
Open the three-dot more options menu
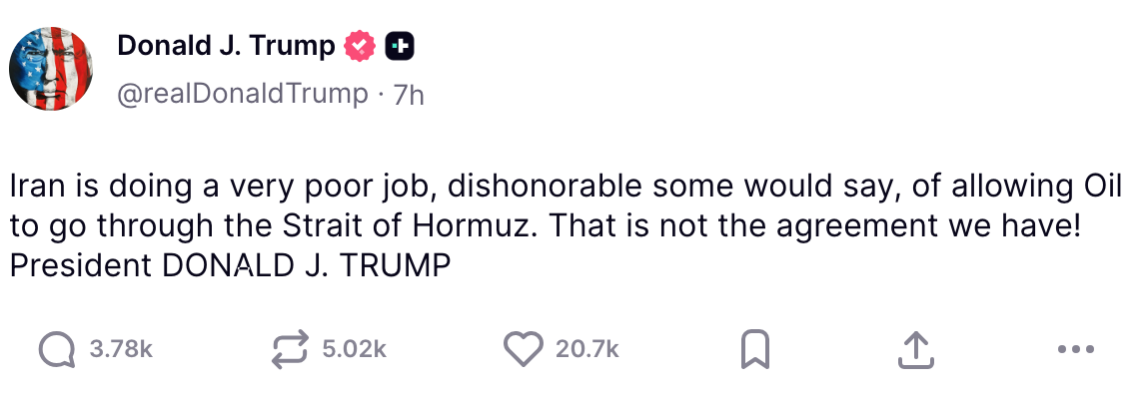tap(1075, 349)
